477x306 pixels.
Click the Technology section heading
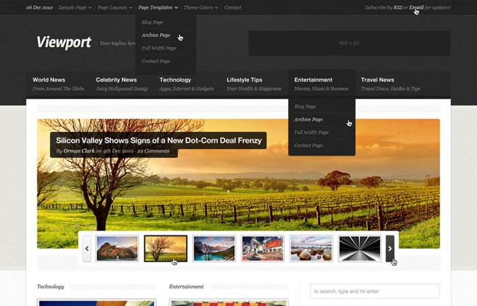[x=50, y=286]
